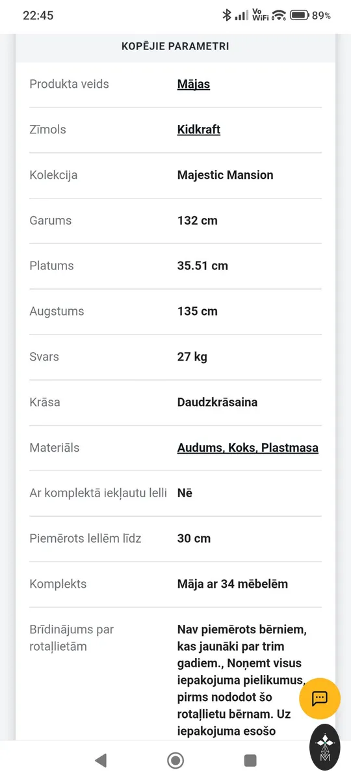The height and width of the screenshot is (781, 351).
Task: Tap the Android home circle icon
Action: (x=175, y=760)
